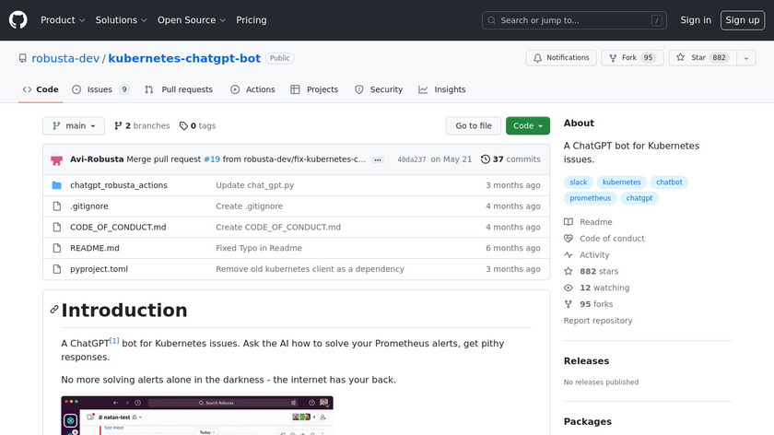Screen dimensions: 774x435
Task: Click the Sign up button
Action: (743, 20)
